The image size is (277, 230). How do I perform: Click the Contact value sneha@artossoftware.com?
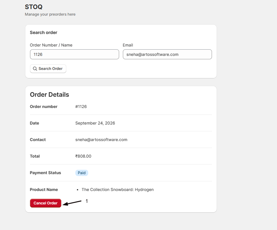(101, 140)
